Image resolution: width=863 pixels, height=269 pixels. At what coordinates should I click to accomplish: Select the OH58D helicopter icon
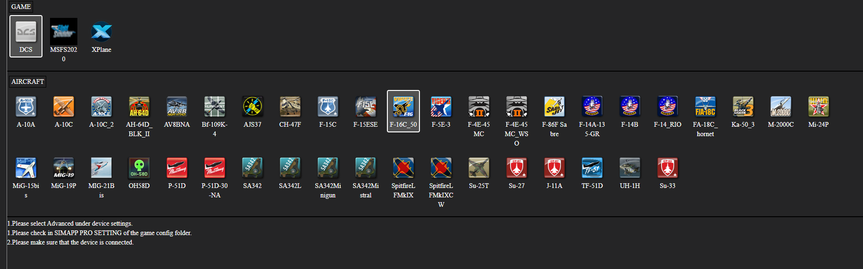139,168
